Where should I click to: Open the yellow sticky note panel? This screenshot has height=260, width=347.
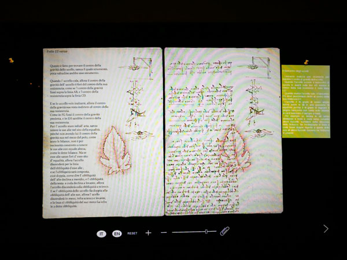[306, 102]
